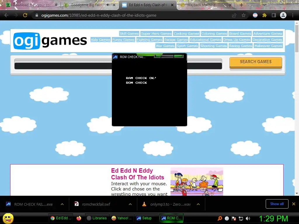This screenshot has width=299, height=224.
Task: Close the Download file tab
Action: [x=56, y=5]
